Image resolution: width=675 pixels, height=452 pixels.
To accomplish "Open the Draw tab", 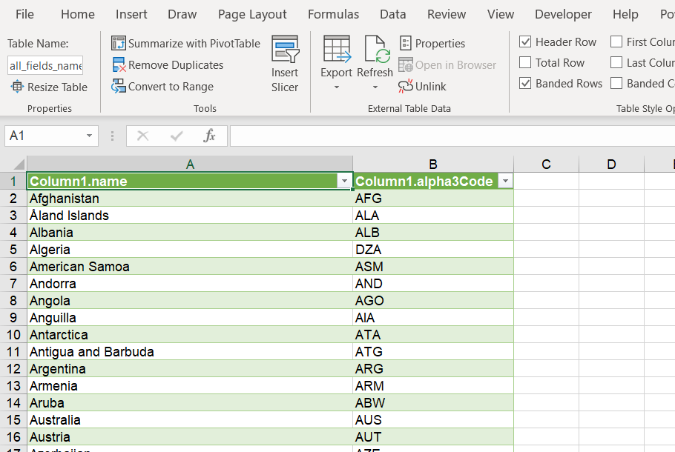I will point(182,14).
